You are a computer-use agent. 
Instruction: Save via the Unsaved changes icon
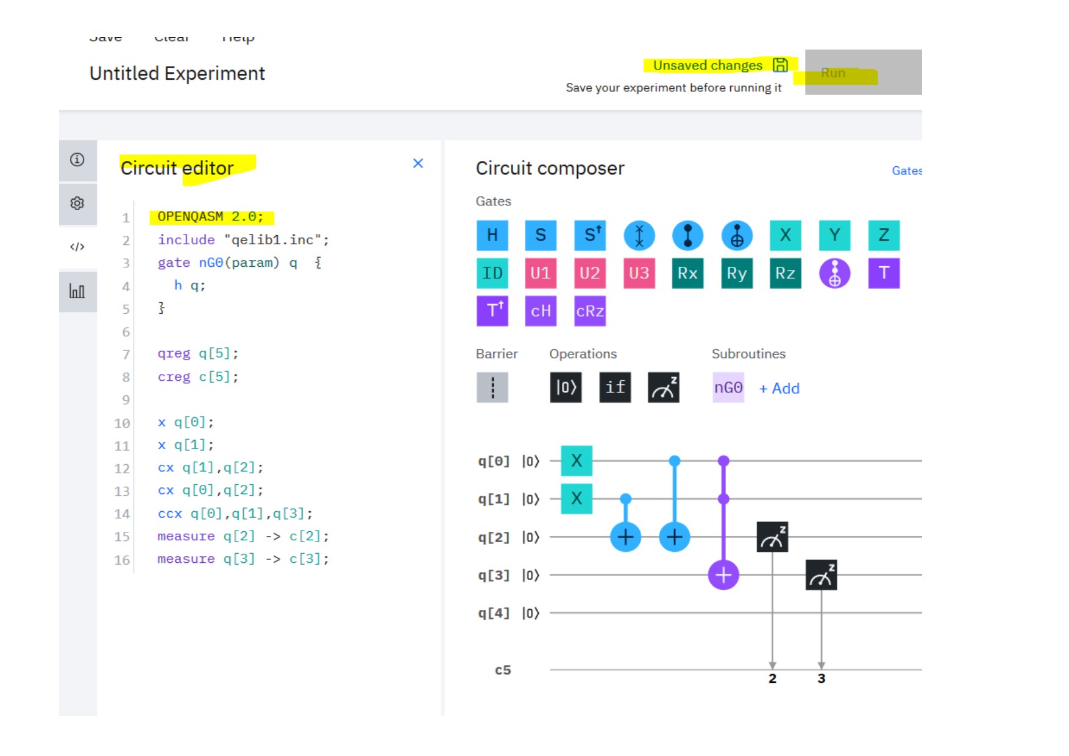click(x=780, y=65)
